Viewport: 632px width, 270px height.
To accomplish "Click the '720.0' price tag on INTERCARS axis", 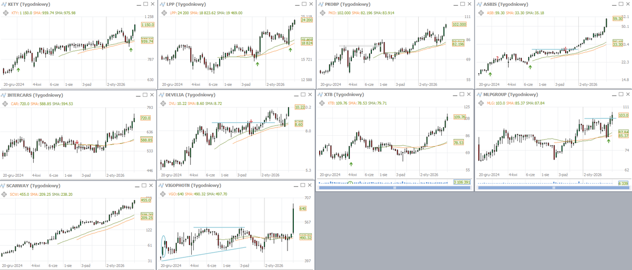I will pyautogui.click(x=146, y=118).
